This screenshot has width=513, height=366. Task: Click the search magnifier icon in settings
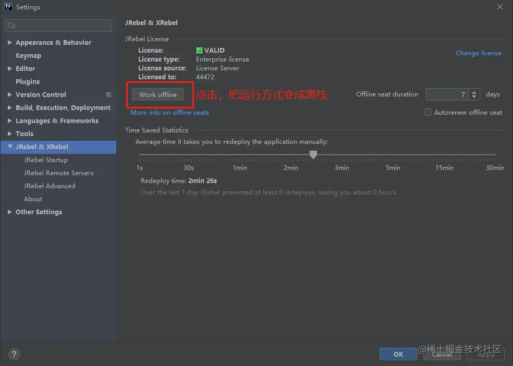coord(11,26)
